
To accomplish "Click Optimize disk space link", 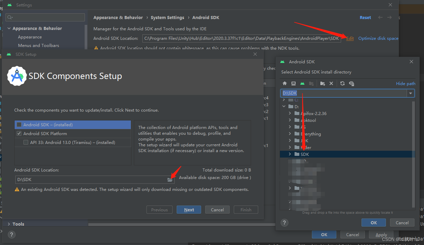I will pyautogui.click(x=378, y=38).
